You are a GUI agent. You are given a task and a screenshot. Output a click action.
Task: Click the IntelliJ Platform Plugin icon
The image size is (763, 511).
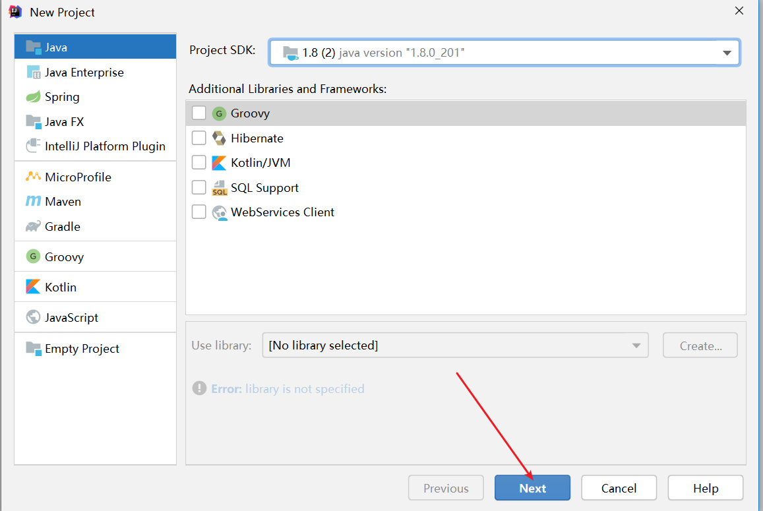pos(33,146)
